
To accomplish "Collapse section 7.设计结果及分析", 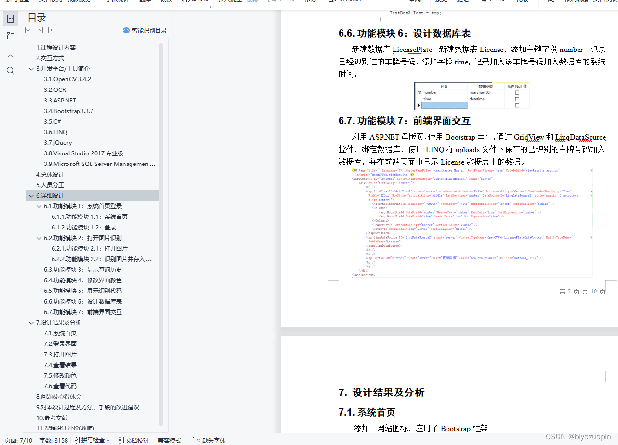I will (31, 323).
